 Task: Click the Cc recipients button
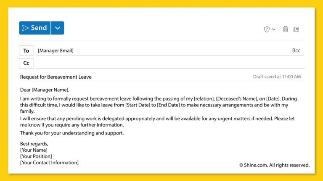pos(26,63)
